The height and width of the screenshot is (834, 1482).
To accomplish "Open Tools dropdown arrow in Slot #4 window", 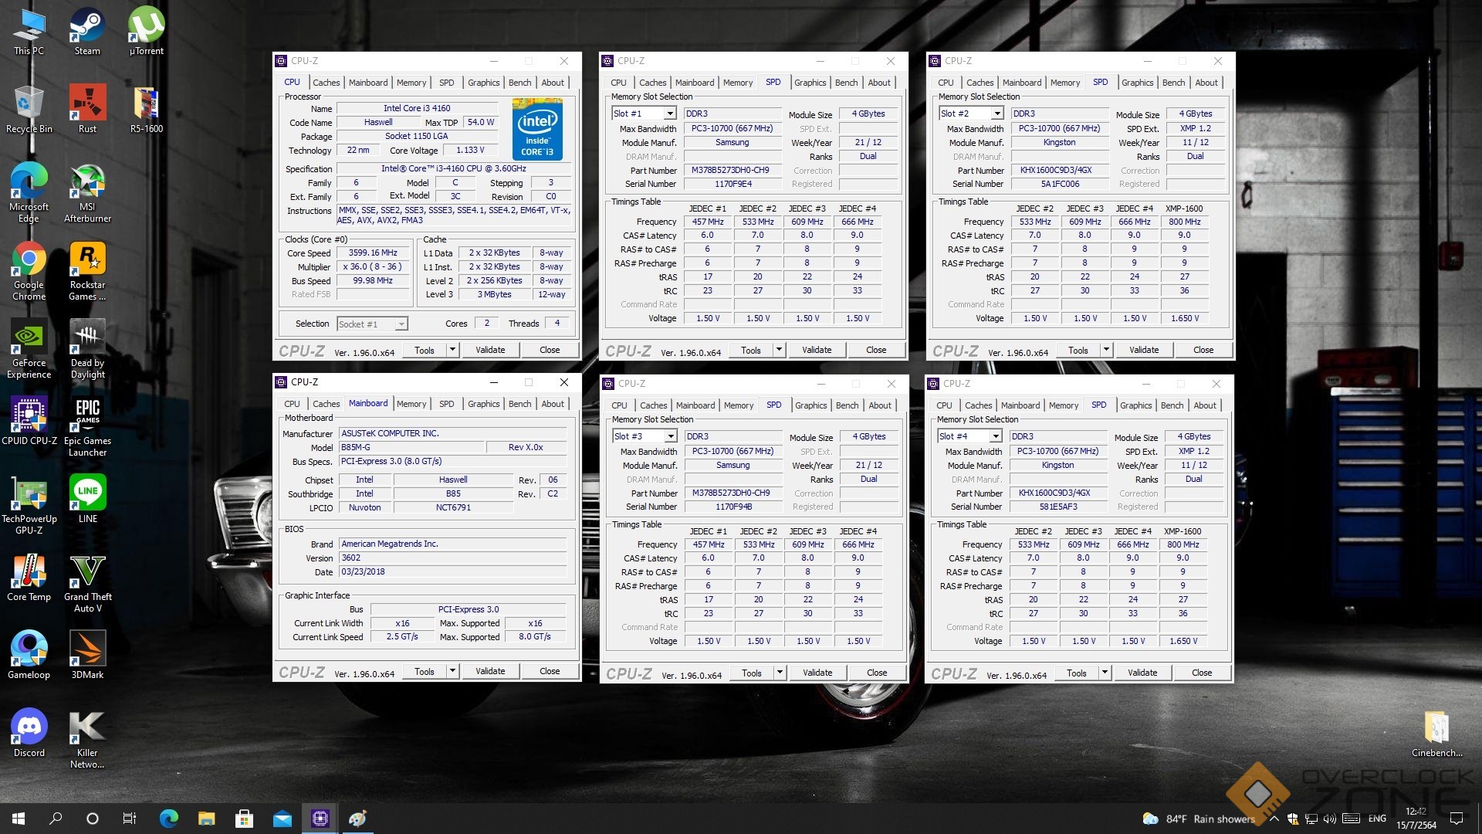I will 1105,673.
